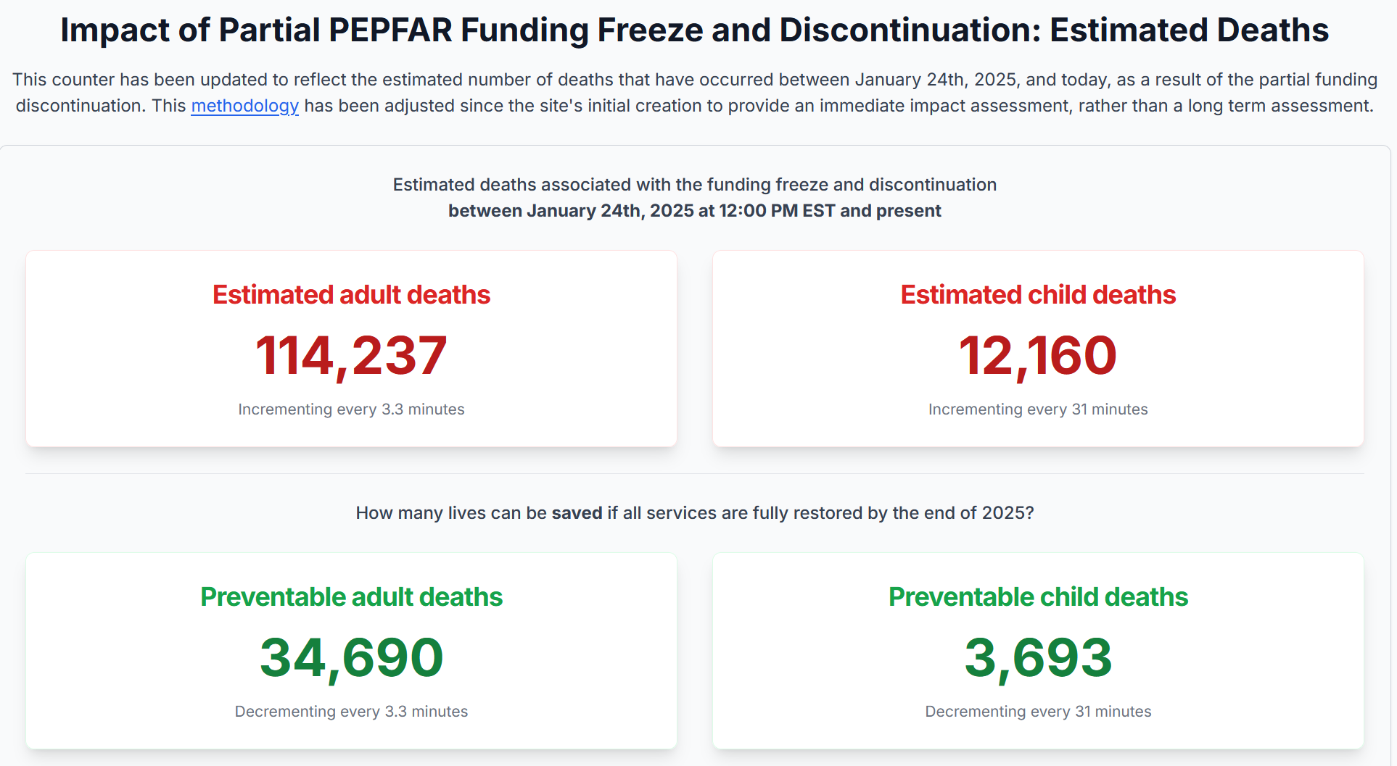Click "Incrementing every 3.3 minutes" caption
This screenshot has height=766, width=1397.
point(351,409)
